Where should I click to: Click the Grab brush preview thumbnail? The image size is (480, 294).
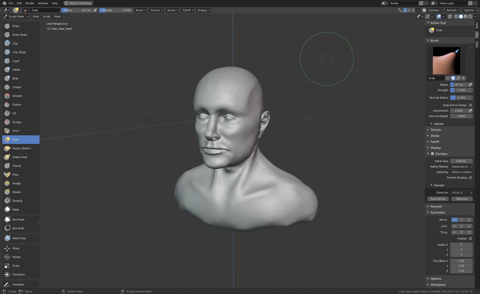pos(446,61)
